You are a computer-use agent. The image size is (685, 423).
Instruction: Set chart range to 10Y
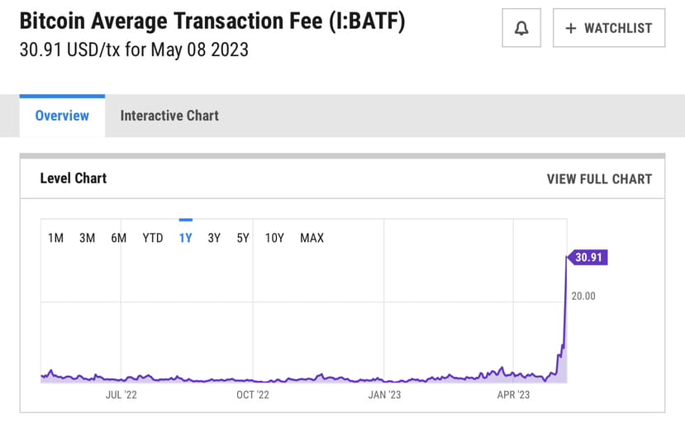274,238
